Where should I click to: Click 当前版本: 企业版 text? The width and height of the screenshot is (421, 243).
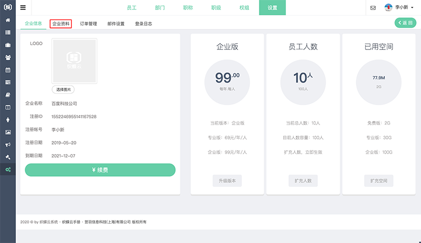point(227,123)
